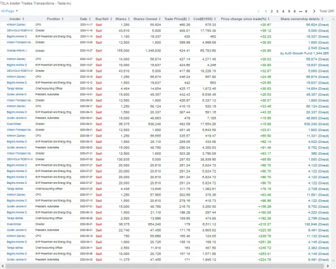Viewport: 336px width, 269px height.
Task: Click the horizontal scrollbar left arrow
Action: pyautogui.click(x=2, y=266)
